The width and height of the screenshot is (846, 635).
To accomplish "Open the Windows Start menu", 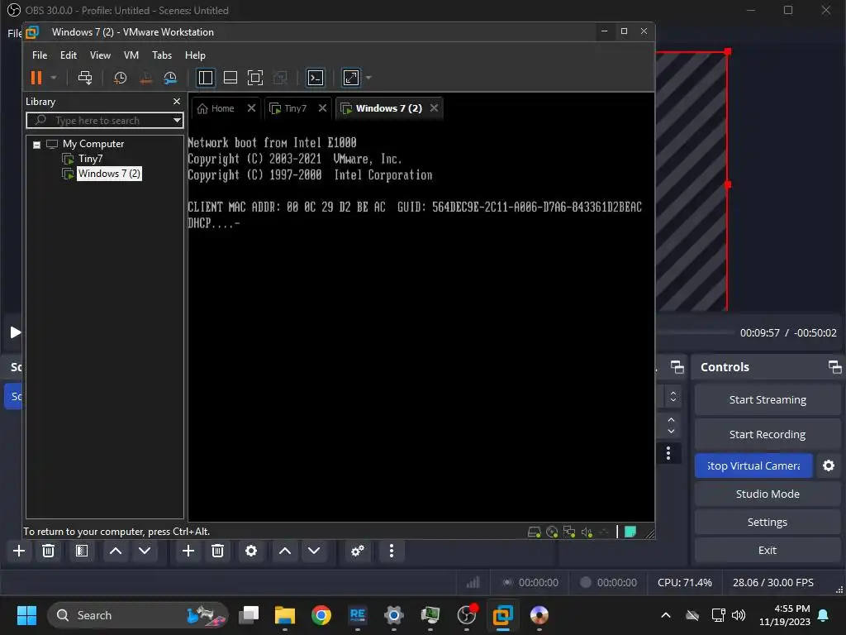I will (26, 615).
